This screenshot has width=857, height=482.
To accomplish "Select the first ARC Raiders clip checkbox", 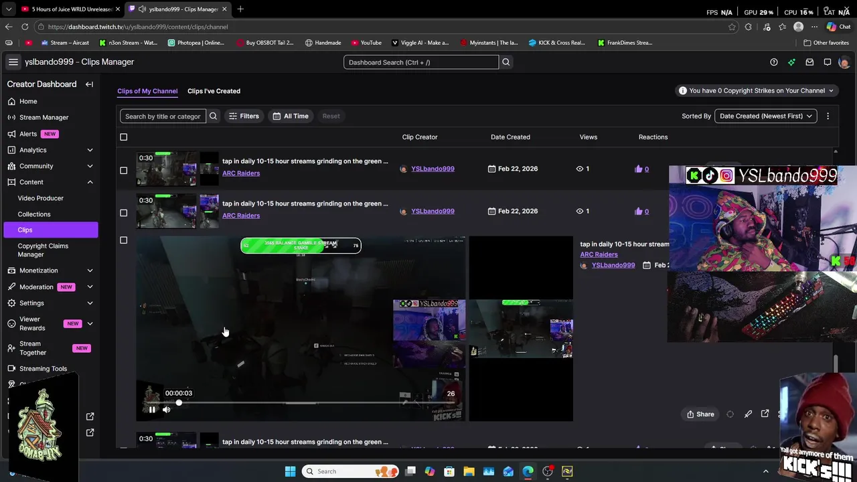I will pyautogui.click(x=123, y=170).
